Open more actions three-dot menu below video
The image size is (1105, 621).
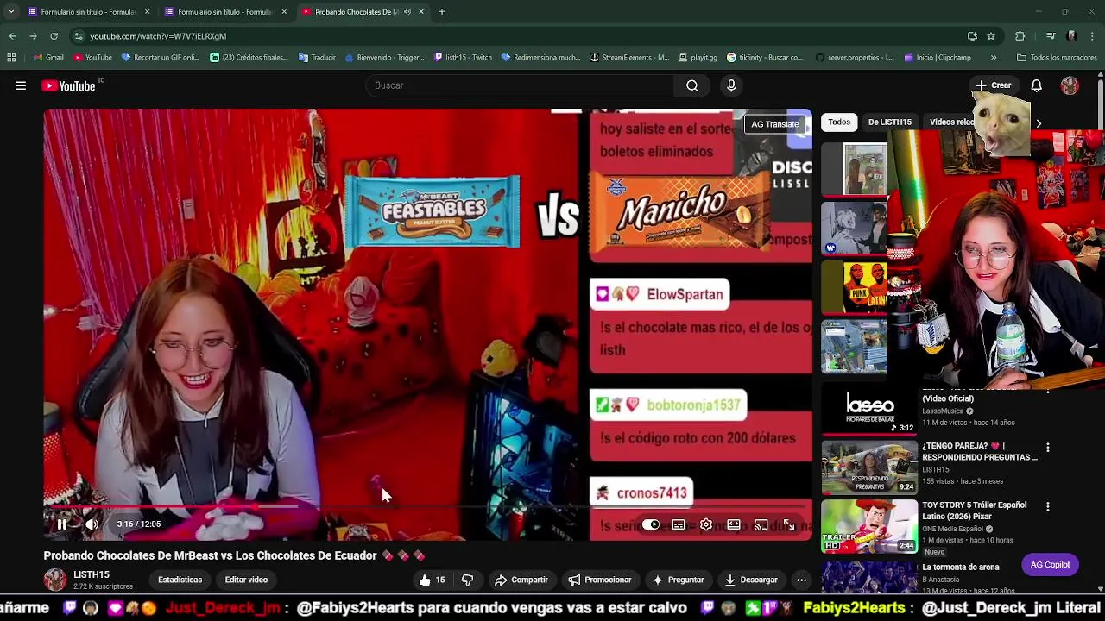(x=801, y=580)
